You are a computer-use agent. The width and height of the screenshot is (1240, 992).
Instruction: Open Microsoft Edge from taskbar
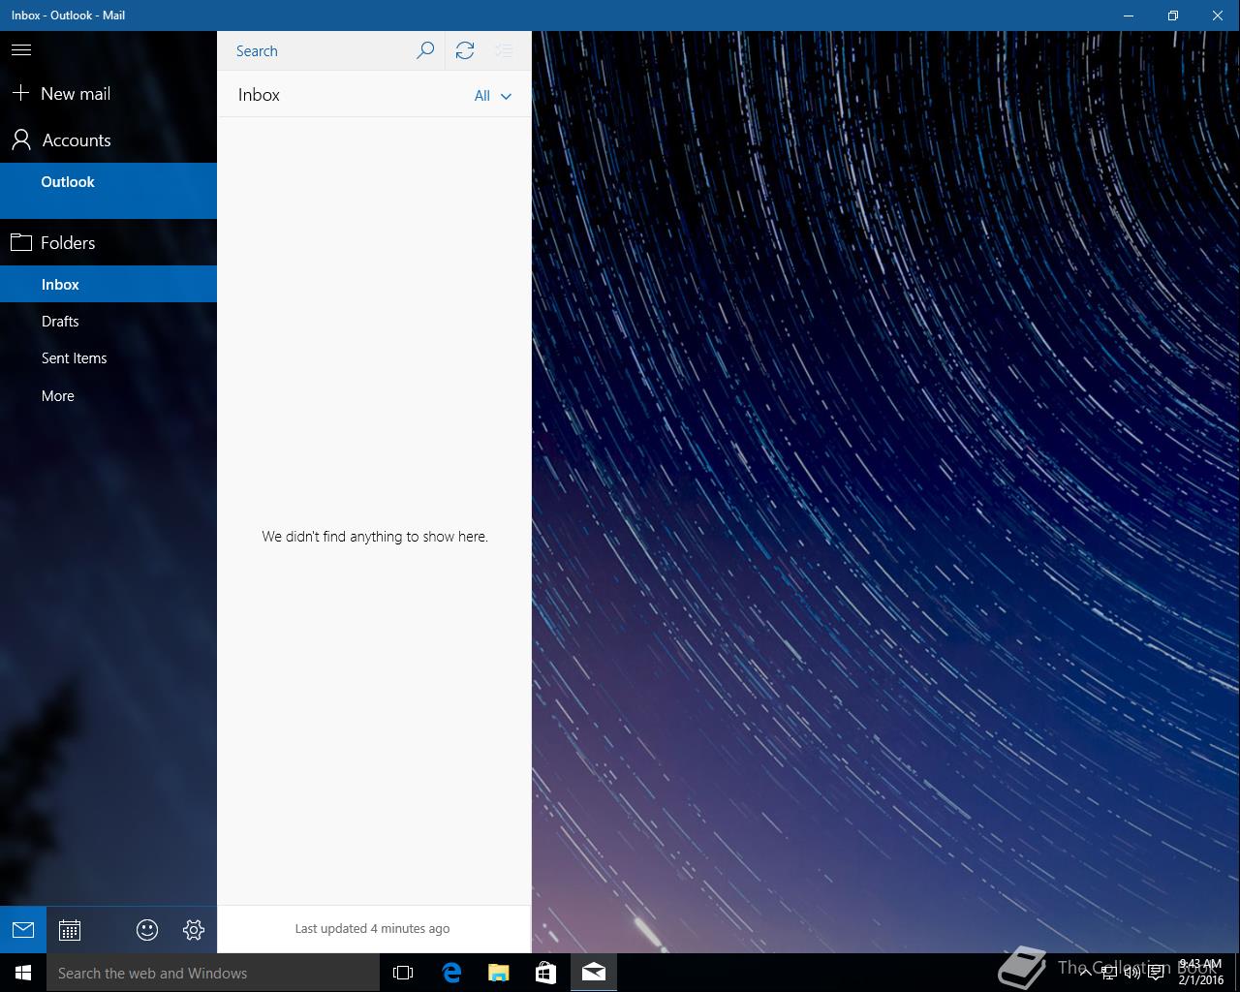pos(451,973)
